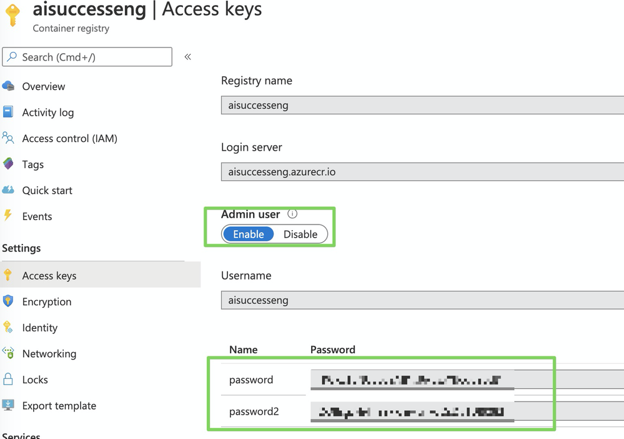Screen dimensions: 624x439
Task: Click the Overview cloud icon
Action: [8, 86]
